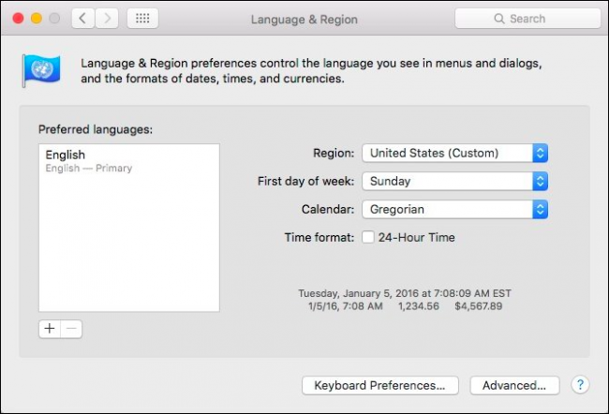The height and width of the screenshot is (414, 609).
Task: Click the Keyboard Preferences... button
Action: pyautogui.click(x=380, y=385)
